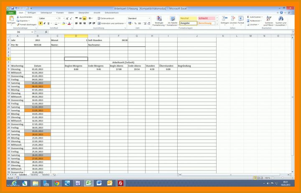Click the Format übertragen brush
This screenshot has width=301, height=193.
[x=18, y=25]
